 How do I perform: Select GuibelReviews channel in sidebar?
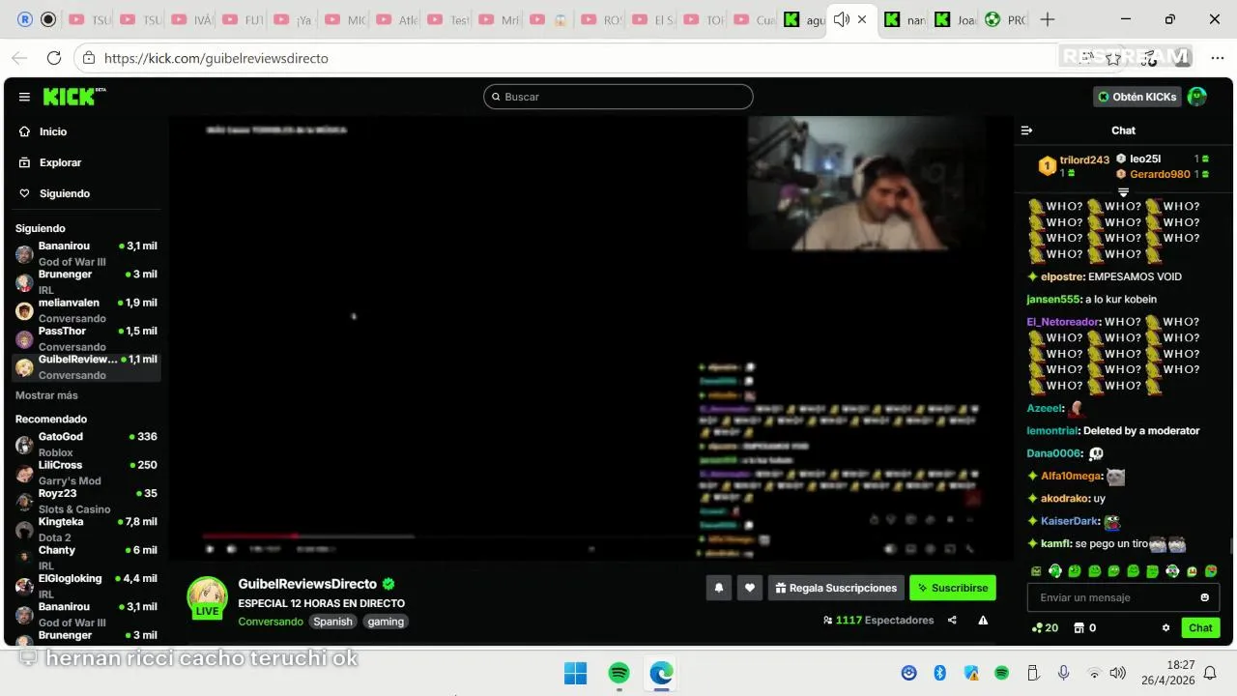coord(86,366)
